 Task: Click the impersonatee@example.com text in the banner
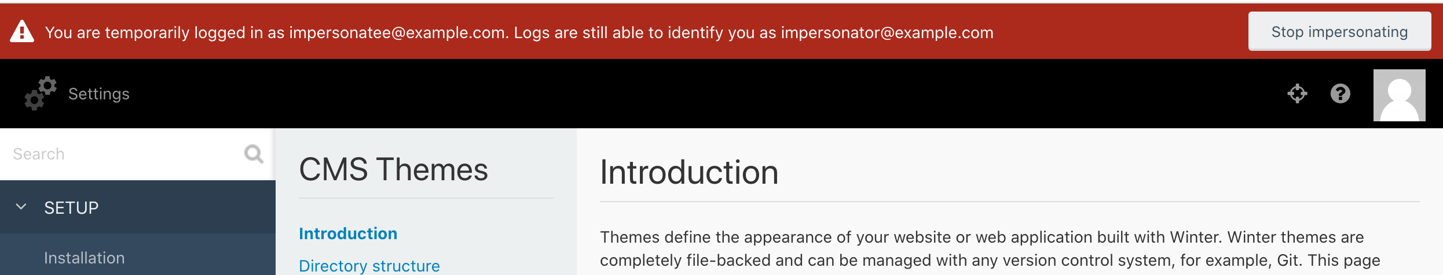coord(397,33)
